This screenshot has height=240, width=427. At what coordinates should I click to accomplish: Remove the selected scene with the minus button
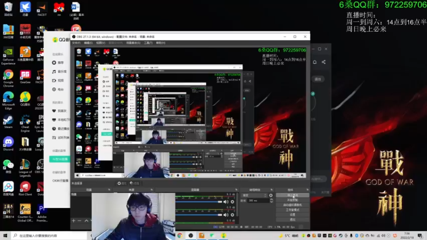point(80,220)
